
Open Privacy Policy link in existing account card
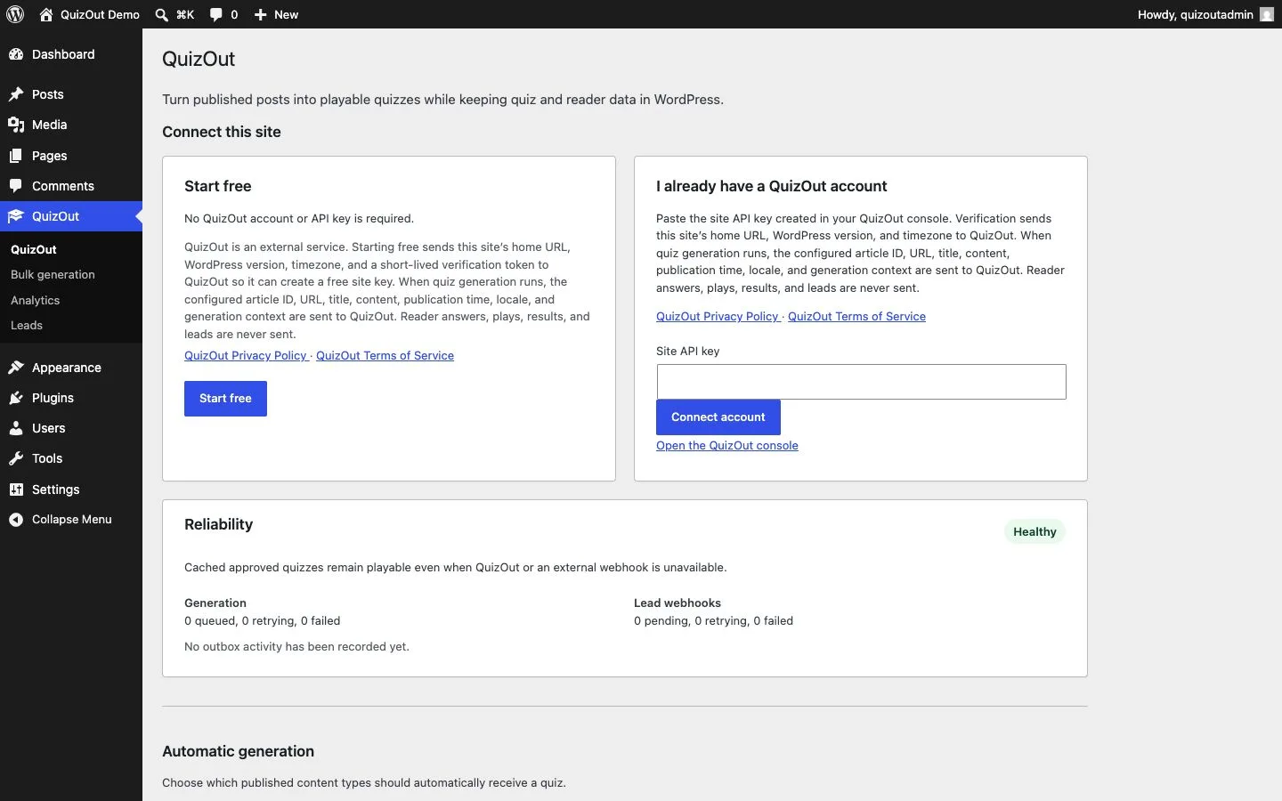click(718, 317)
